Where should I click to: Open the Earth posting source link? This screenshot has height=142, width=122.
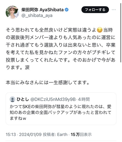62,134
